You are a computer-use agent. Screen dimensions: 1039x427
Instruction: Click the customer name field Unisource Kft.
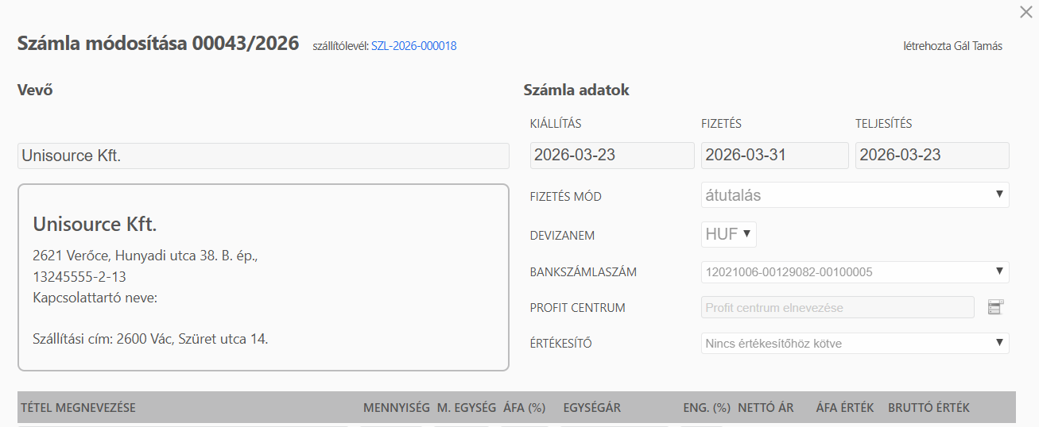click(263, 156)
